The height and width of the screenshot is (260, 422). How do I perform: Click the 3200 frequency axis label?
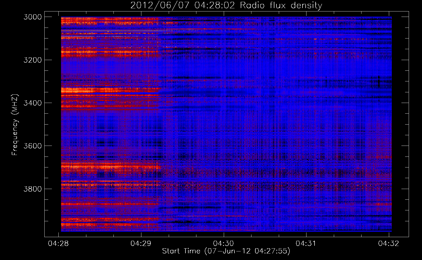[33, 60]
